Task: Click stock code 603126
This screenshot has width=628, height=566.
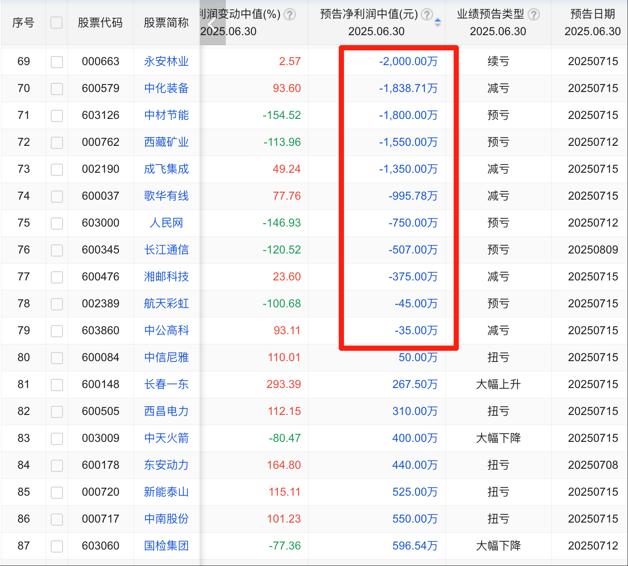Action: point(101,115)
